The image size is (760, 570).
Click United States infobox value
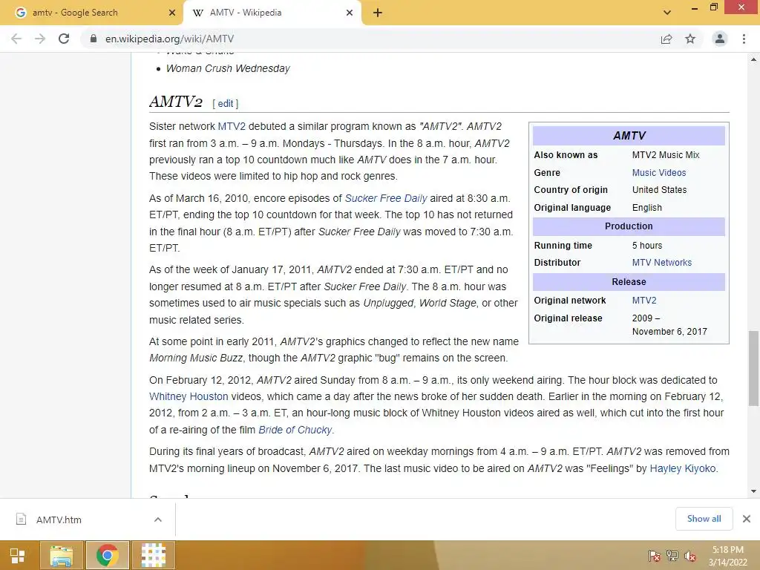click(x=659, y=189)
